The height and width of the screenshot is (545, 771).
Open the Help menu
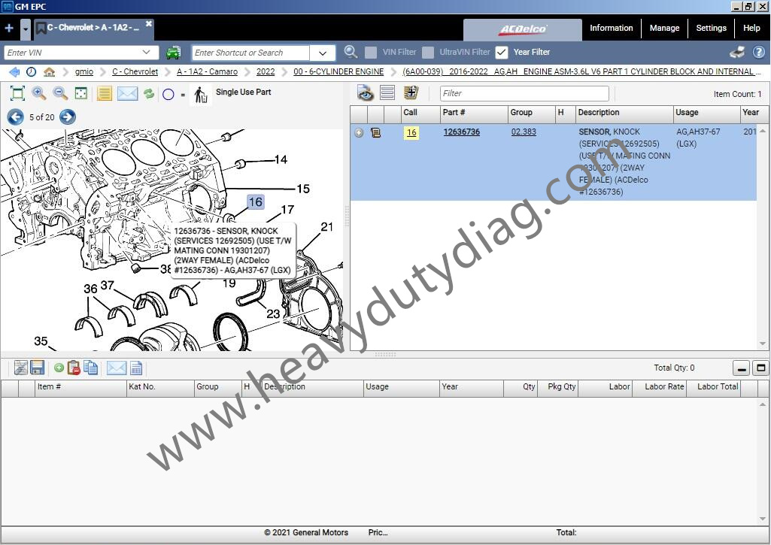point(751,28)
